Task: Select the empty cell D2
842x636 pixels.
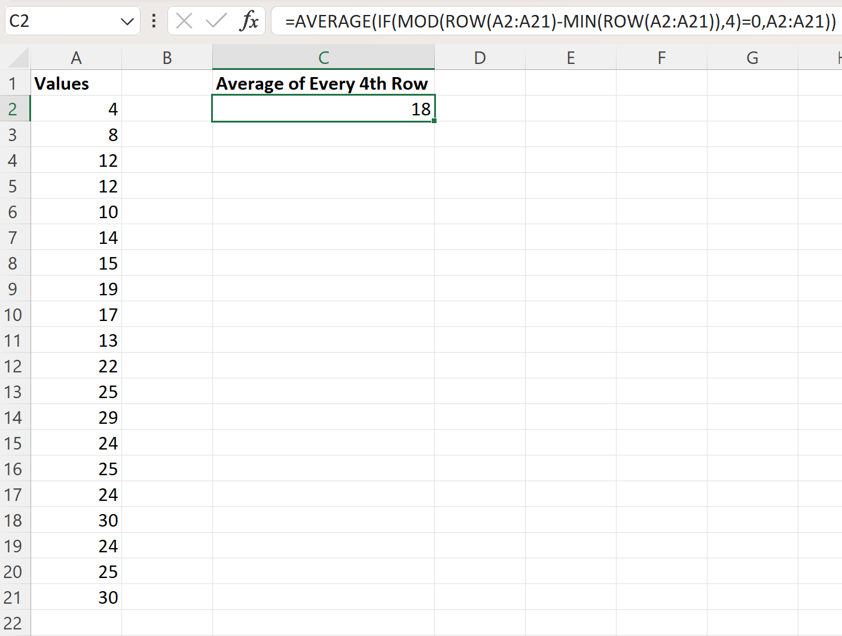Action: (480, 109)
